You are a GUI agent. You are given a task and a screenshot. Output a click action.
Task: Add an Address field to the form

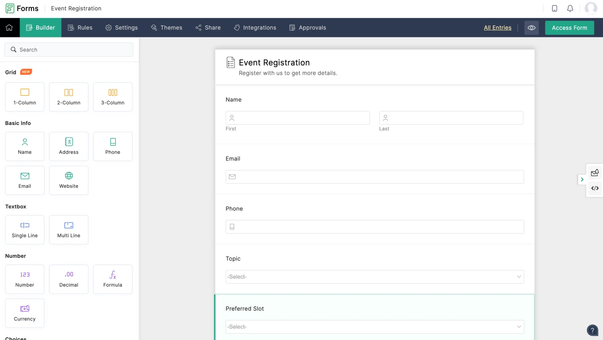(x=68, y=146)
